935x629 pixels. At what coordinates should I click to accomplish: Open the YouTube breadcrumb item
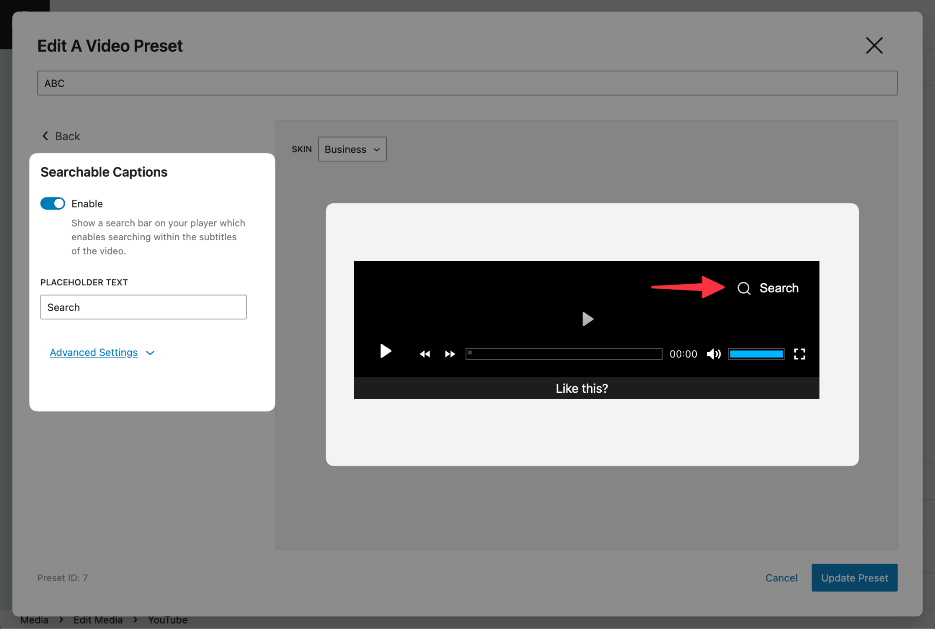click(x=167, y=619)
